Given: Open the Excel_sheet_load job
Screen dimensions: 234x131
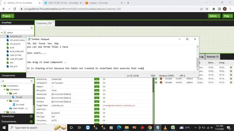Looking at the screenshot, I should tap(17, 51).
